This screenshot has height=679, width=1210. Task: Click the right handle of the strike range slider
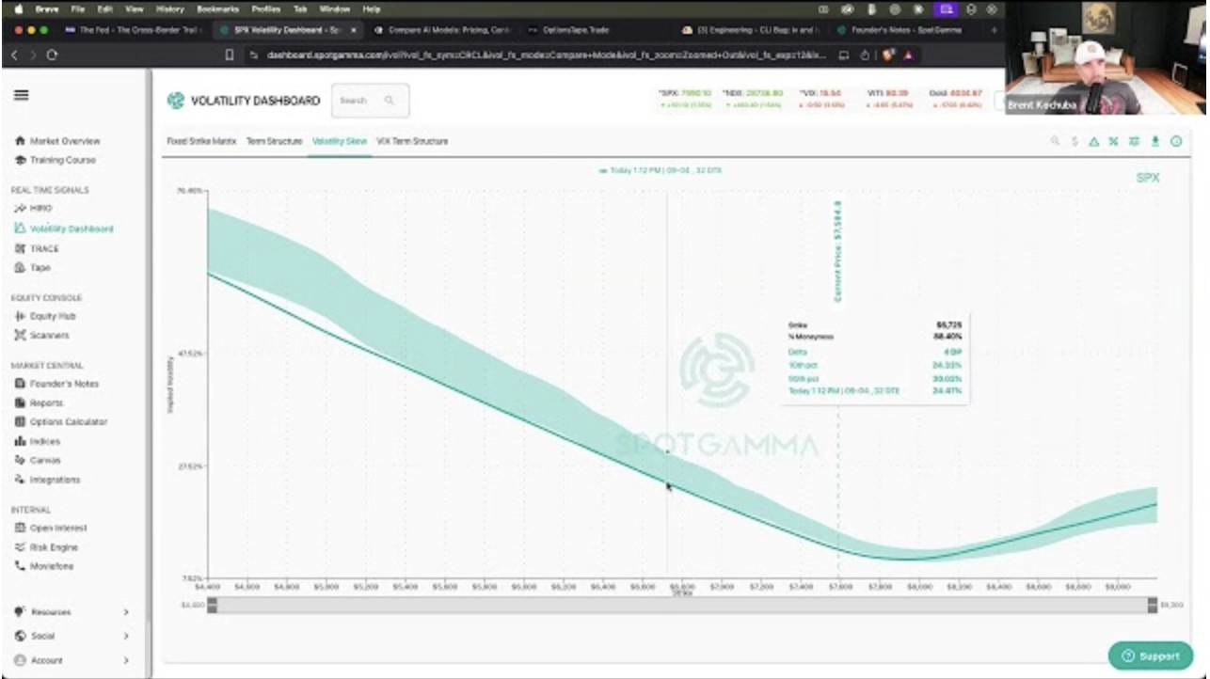[x=1153, y=606]
